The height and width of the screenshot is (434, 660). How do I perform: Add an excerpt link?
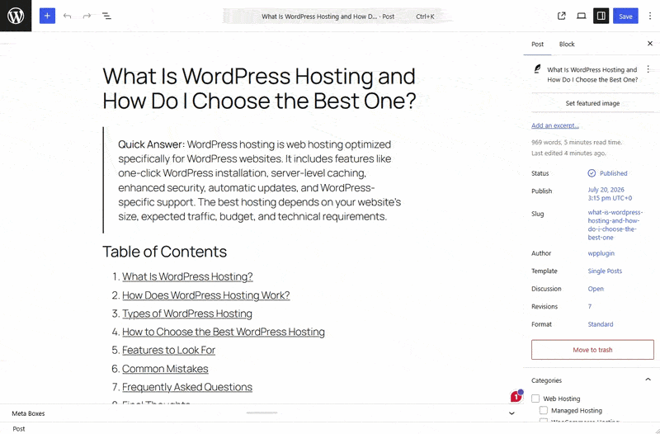[554, 125]
